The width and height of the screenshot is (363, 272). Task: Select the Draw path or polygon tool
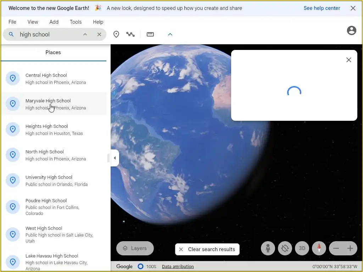coord(130,34)
